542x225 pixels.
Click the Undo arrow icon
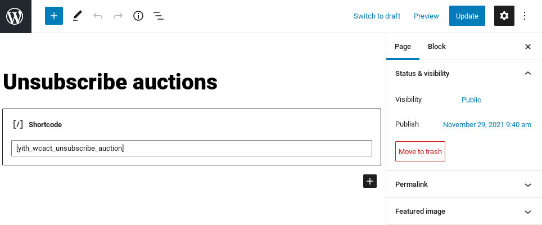point(98,16)
